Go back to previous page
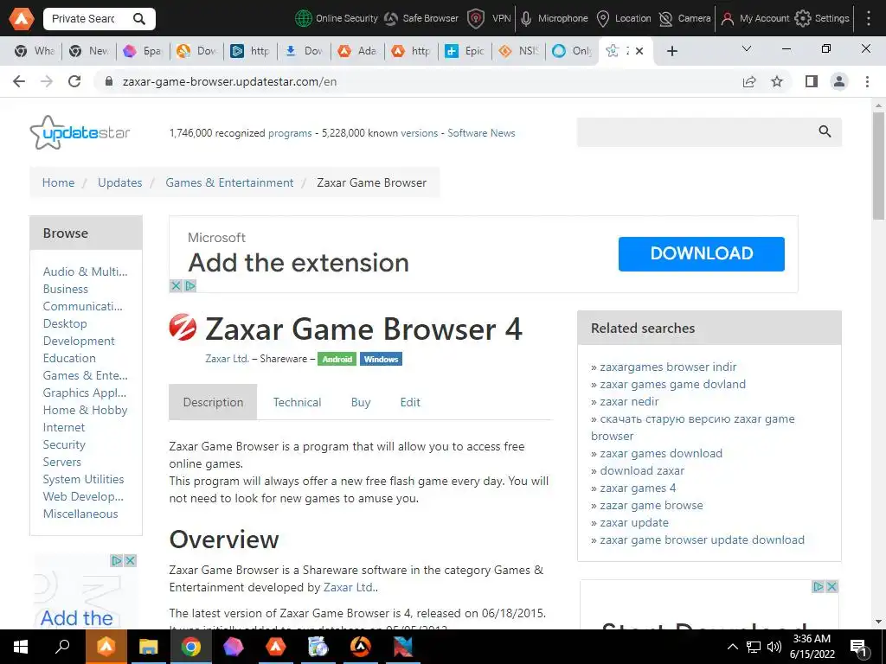 tap(19, 81)
